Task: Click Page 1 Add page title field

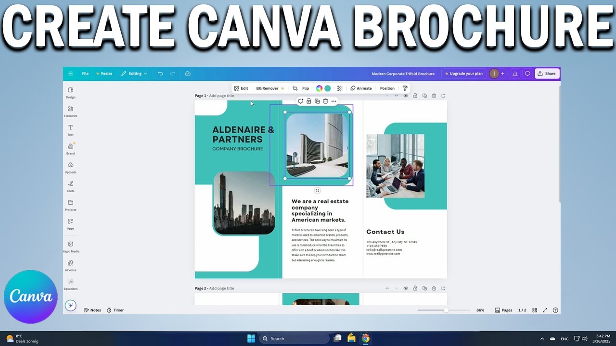Action: click(221, 96)
